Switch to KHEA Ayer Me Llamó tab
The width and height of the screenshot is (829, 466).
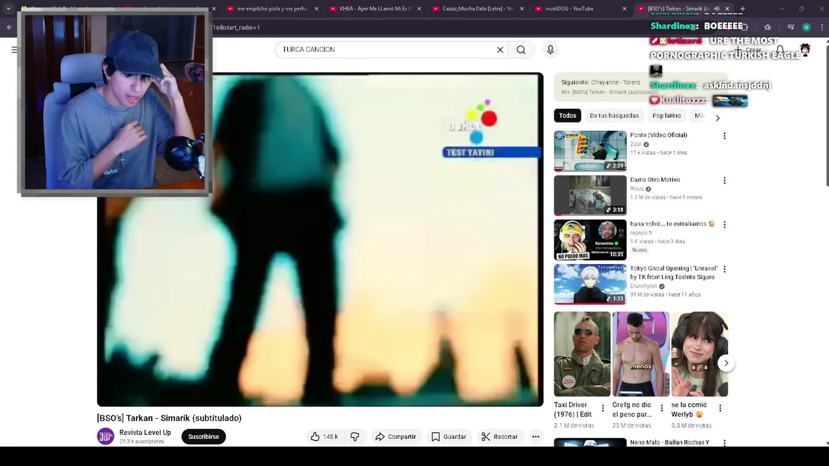[375, 9]
